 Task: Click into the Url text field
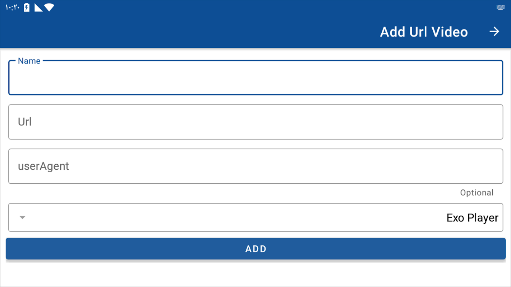[x=255, y=122]
